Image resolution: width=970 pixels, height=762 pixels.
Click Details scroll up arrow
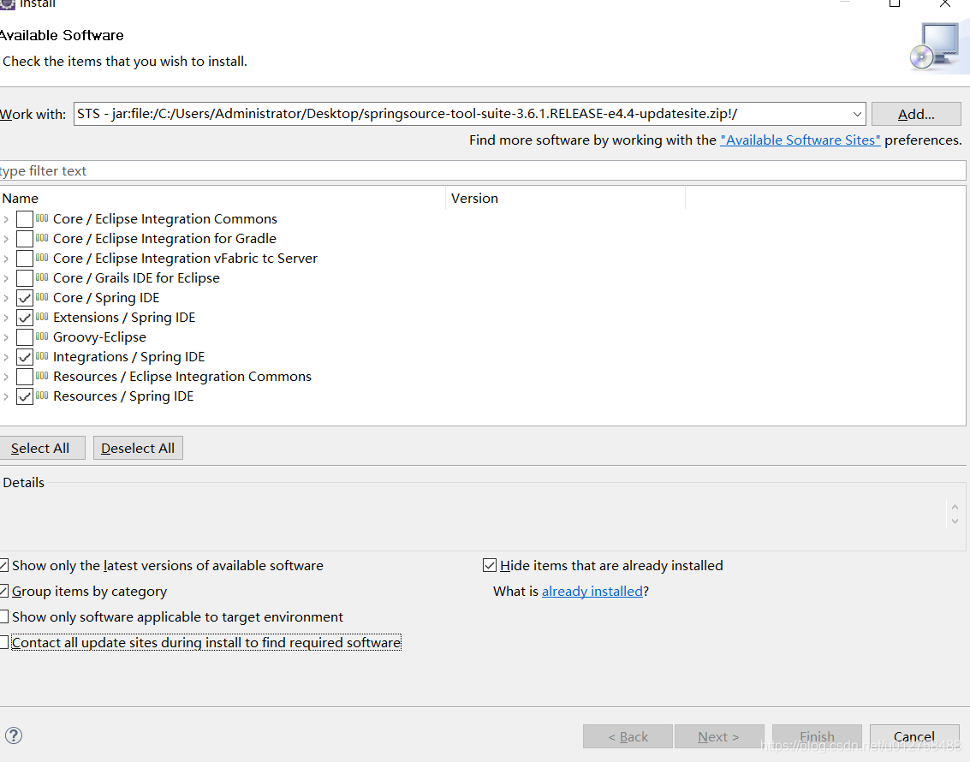955,507
